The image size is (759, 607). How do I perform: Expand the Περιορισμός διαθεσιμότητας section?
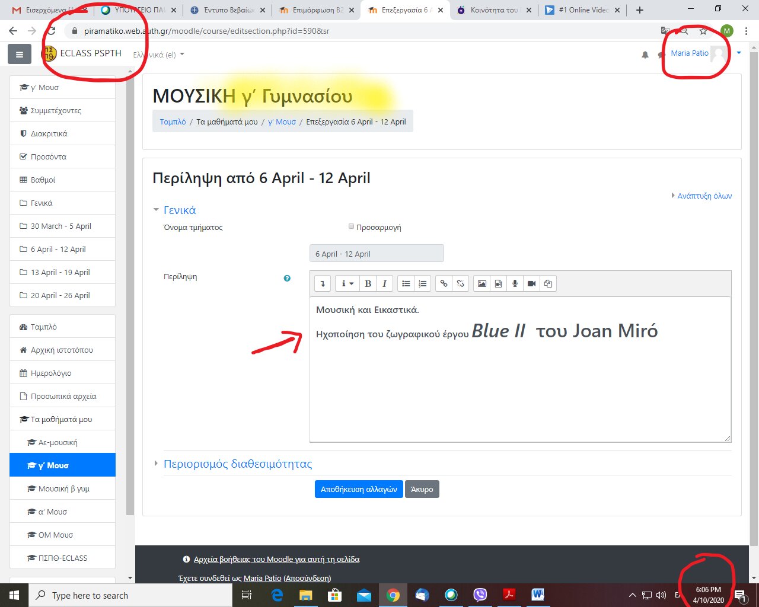point(237,464)
